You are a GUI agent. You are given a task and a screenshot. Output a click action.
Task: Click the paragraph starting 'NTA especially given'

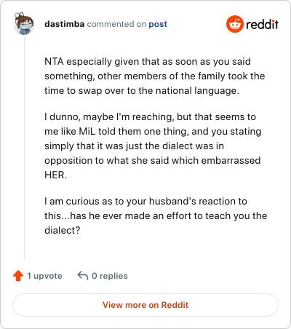(x=155, y=76)
